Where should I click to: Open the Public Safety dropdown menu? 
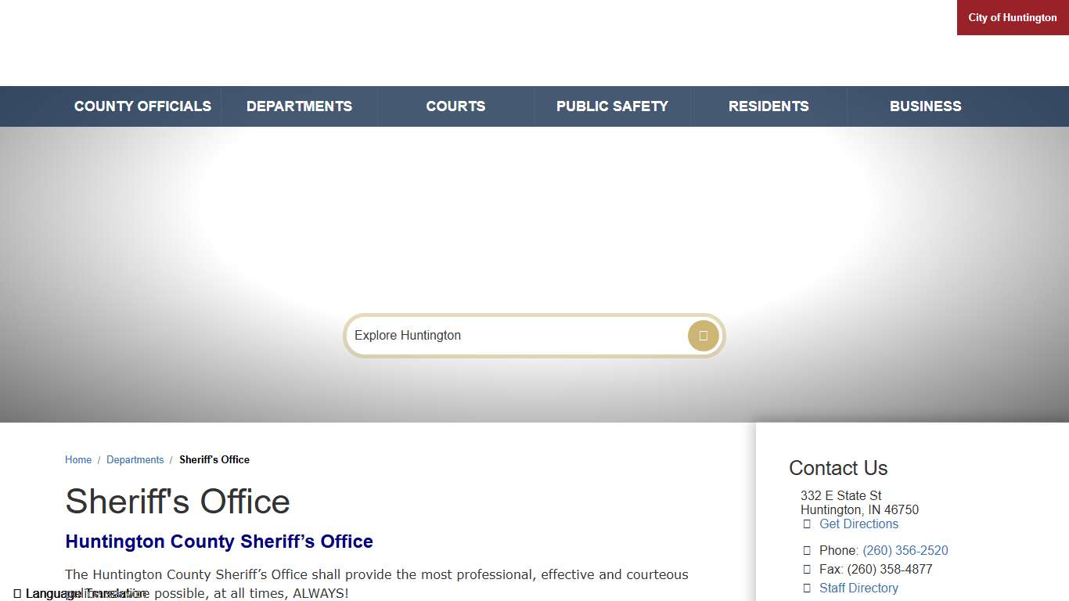pyautogui.click(x=613, y=106)
